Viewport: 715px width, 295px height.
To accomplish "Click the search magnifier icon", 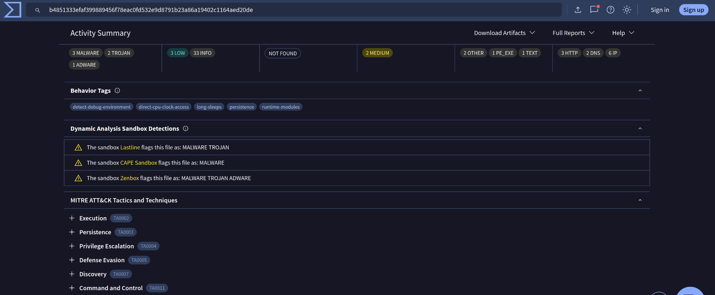I will pos(38,10).
